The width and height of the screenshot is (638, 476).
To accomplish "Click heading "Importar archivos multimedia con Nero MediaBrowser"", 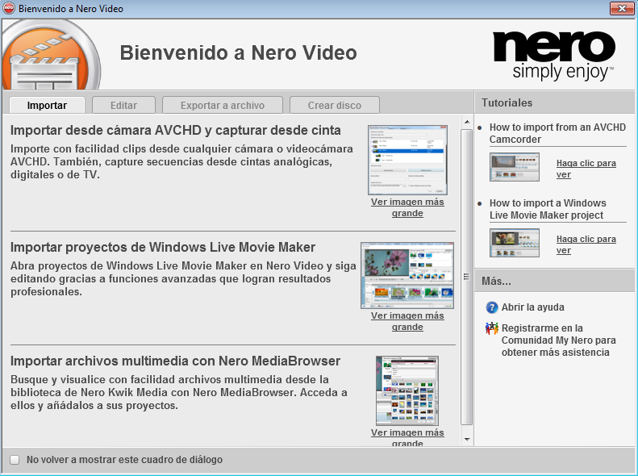I will tap(175, 361).
